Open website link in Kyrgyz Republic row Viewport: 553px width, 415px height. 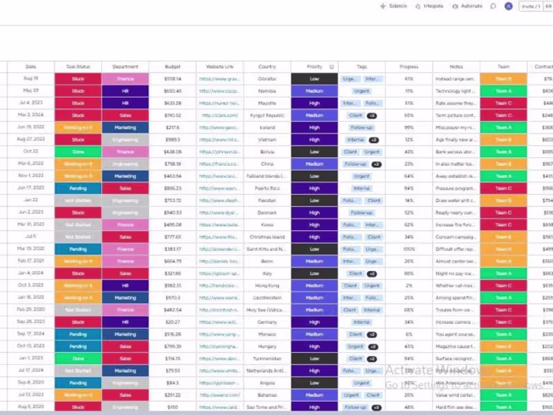(220, 116)
